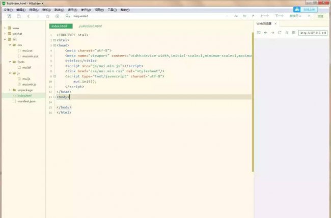This screenshot has height=218, width=331.
Task: Open mui.css in the project tree
Action: point(27,51)
